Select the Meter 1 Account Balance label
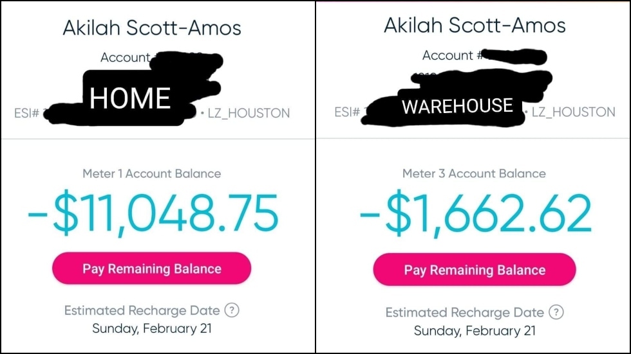The width and height of the screenshot is (631, 354). [151, 173]
